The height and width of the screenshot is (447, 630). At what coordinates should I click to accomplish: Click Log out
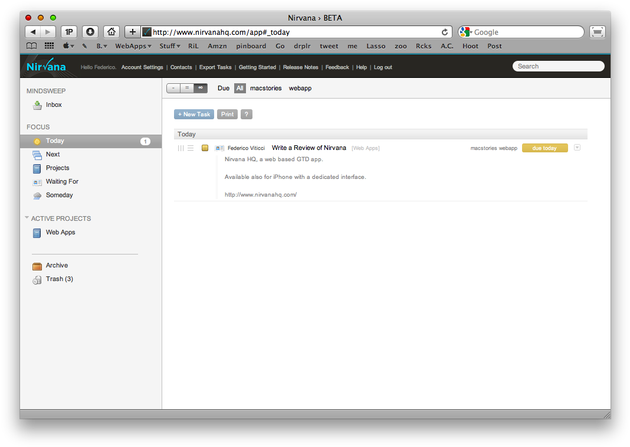click(383, 67)
